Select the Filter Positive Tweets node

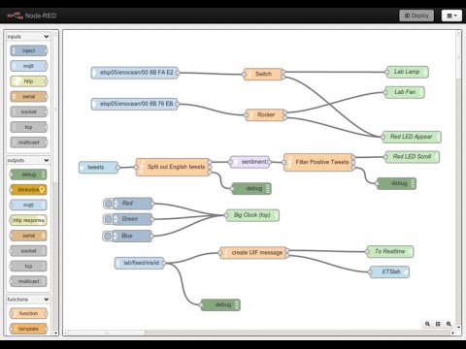point(319,162)
